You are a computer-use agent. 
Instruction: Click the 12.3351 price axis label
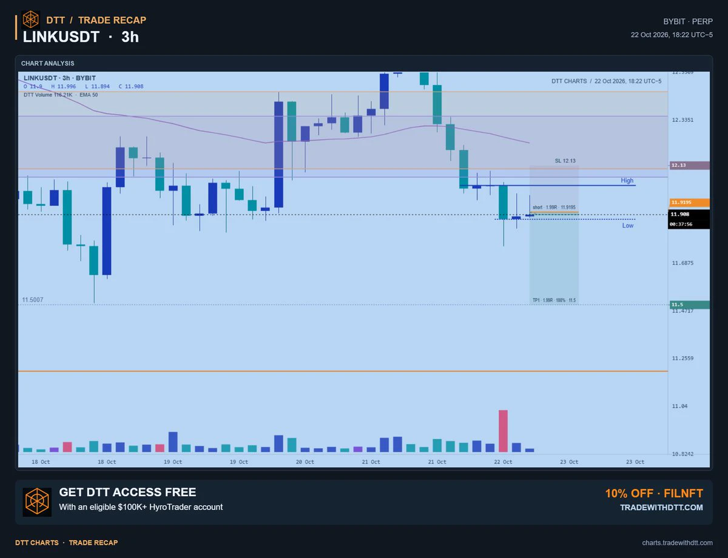click(x=682, y=120)
